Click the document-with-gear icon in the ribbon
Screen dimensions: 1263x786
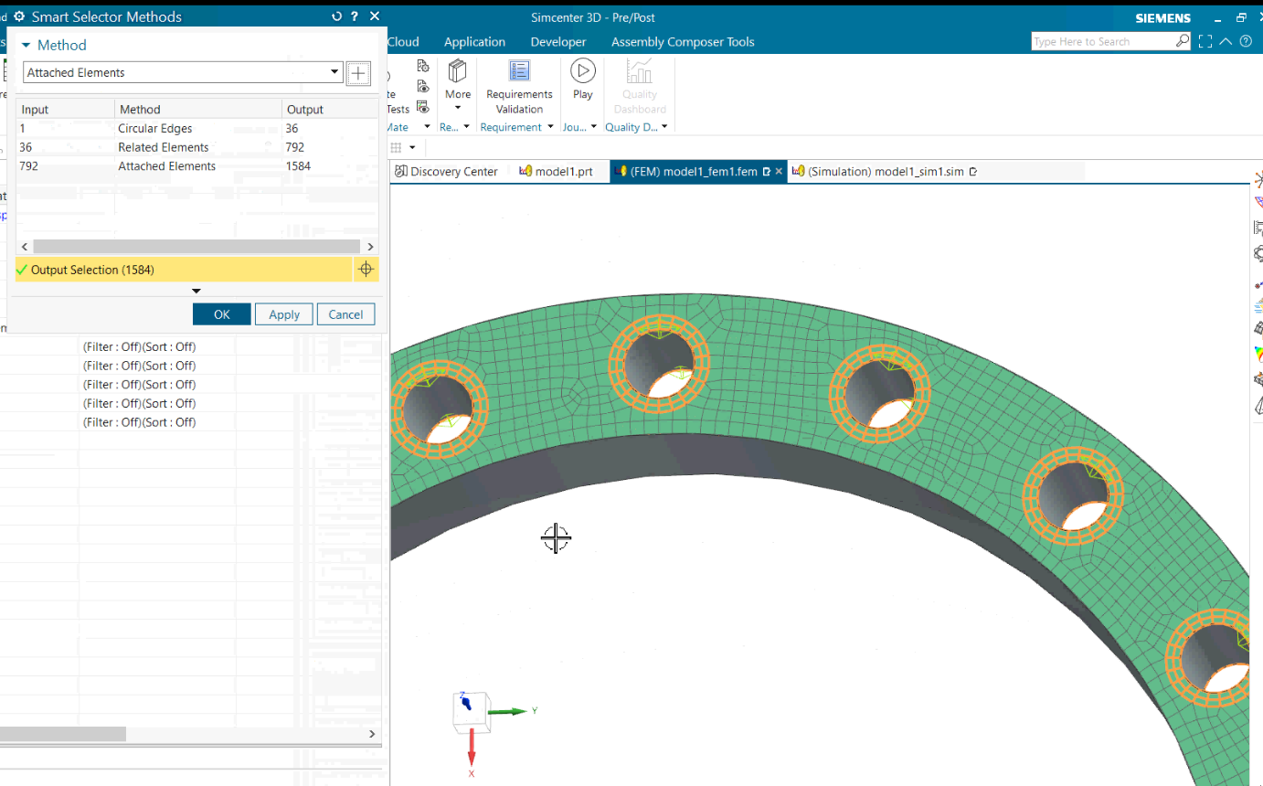(422, 66)
